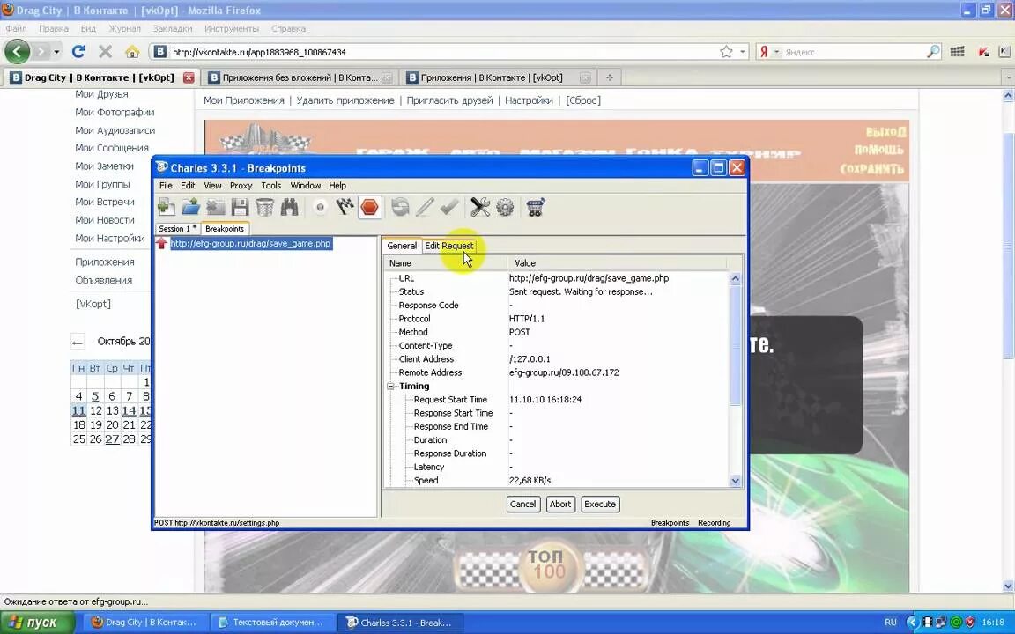The image size is (1015, 634).
Task: Click Firefox stop loading X icon
Action: click(x=105, y=52)
